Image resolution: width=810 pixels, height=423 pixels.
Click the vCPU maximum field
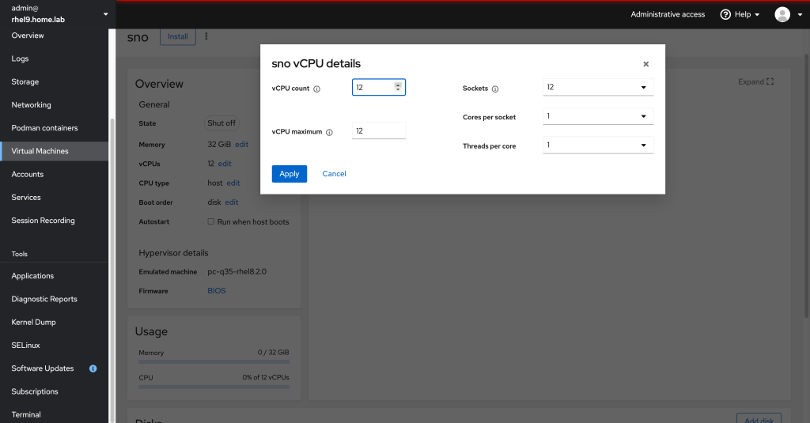click(378, 131)
